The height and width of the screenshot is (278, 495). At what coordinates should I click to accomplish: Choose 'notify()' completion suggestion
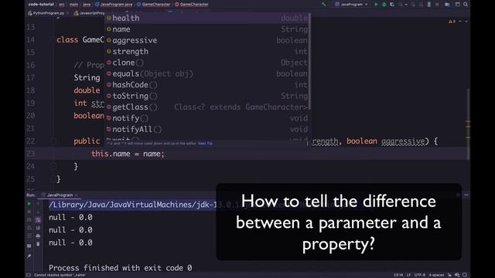point(207,118)
